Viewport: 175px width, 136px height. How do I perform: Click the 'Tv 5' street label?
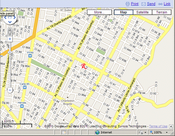[x=124, y=112]
